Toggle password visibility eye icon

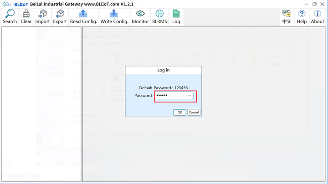click(x=189, y=96)
